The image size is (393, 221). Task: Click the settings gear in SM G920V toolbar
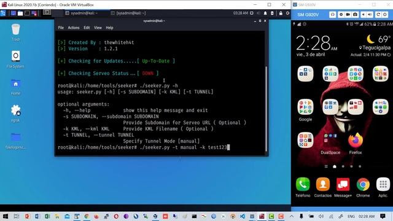point(341,15)
